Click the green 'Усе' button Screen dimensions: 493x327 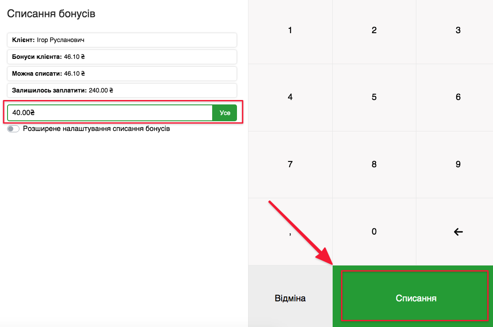225,113
